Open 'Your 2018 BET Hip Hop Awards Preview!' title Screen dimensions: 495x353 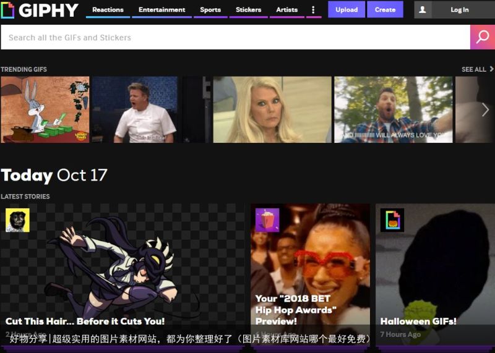click(296, 310)
